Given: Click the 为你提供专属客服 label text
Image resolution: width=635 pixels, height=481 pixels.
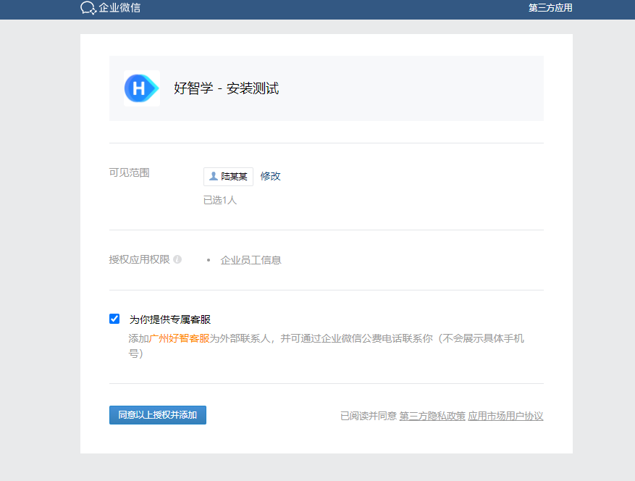Looking at the screenshot, I should 170,319.
